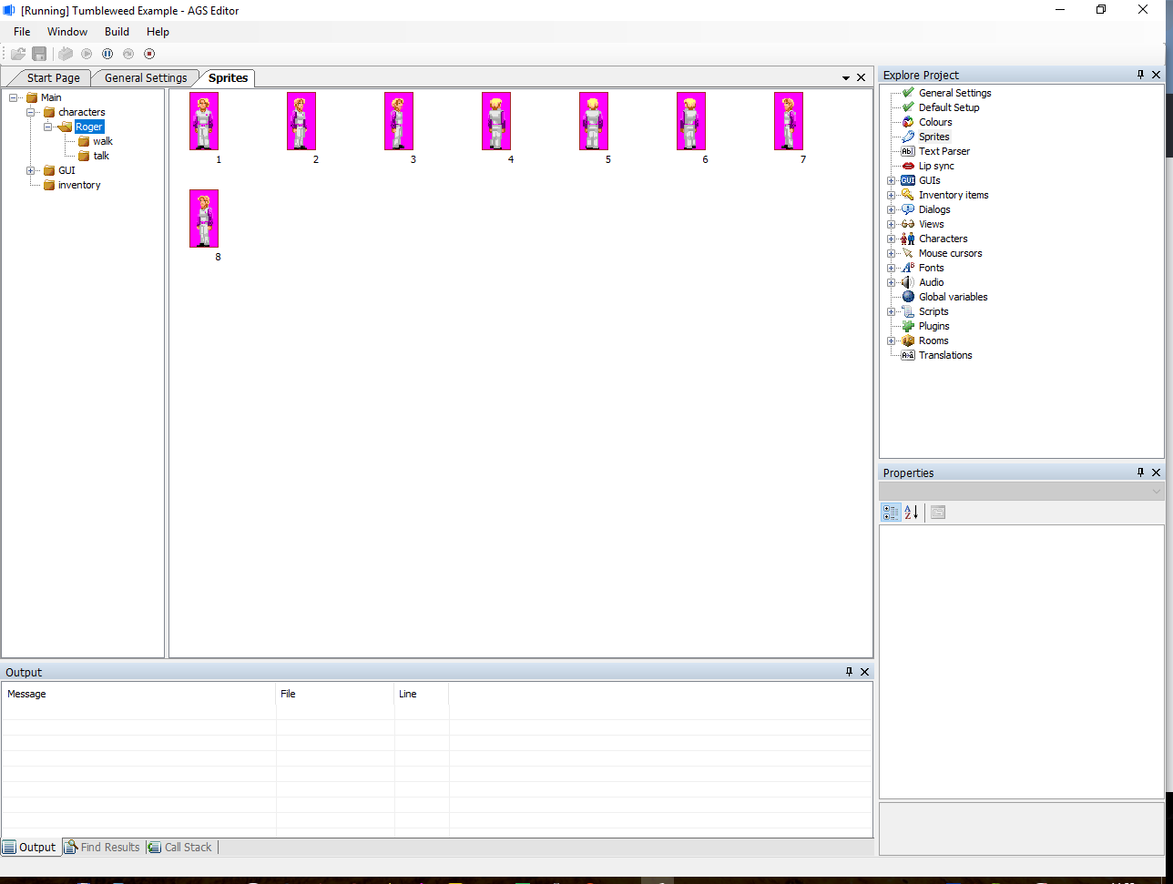The width and height of the screenshot is (1173, 884).
Task: Switch to the Start Page tab
Action: (53, 78)
